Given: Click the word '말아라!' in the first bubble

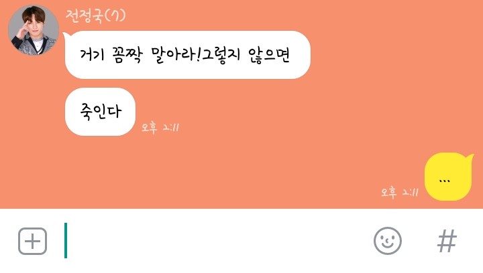Looking at the screenshot, I should click(x=175, y=56).
